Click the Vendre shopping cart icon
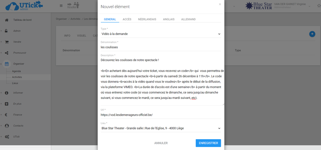This screenshot has width=321, height=150. (x=6, y=42)
